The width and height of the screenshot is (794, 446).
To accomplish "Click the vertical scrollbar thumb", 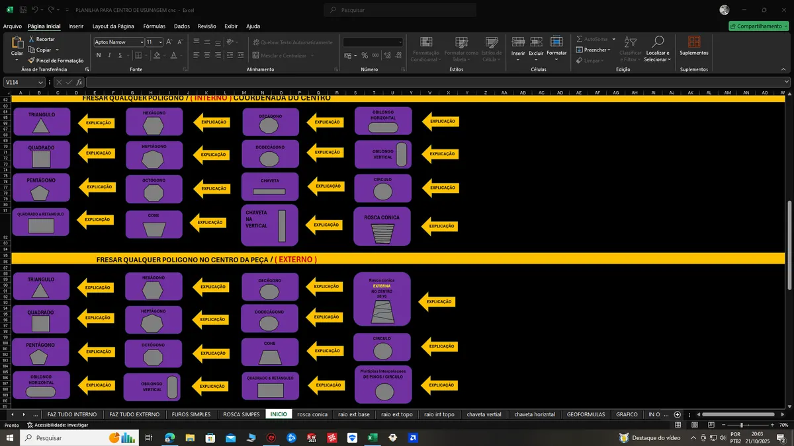I will pos(789,246).
